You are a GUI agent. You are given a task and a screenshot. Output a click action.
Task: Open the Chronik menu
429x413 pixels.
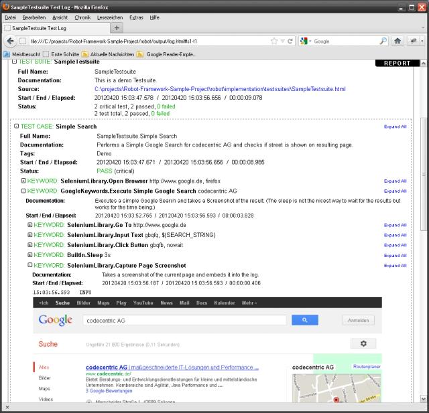coord(82,17)
